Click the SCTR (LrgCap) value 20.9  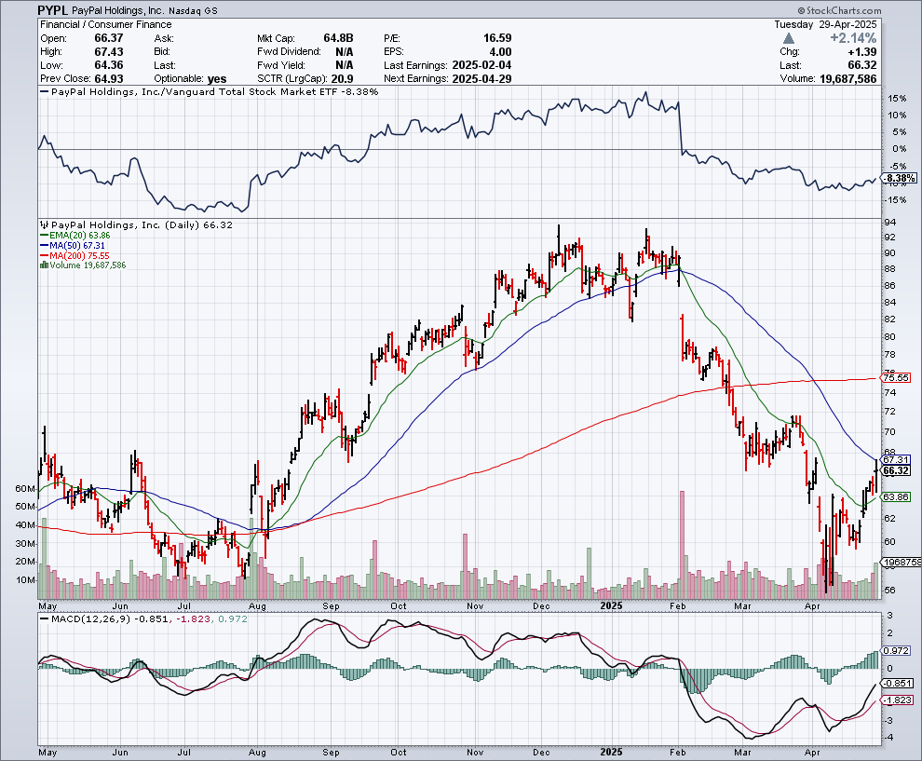point(342,79)
